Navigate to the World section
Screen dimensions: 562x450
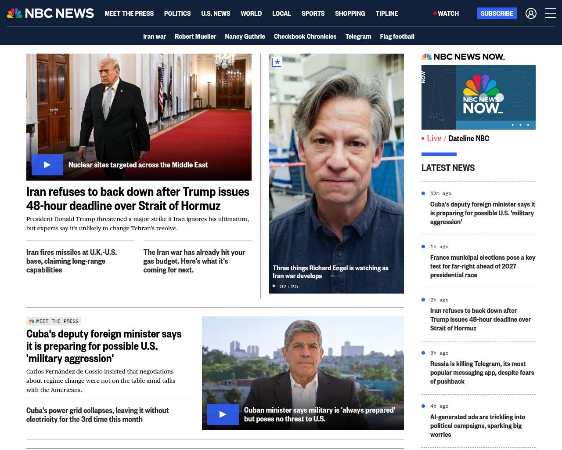pyautogui.click(x=251, y=14)
